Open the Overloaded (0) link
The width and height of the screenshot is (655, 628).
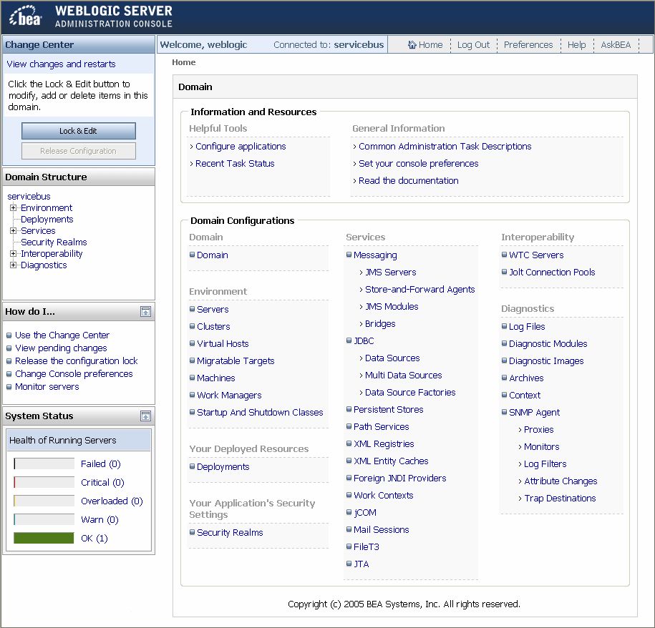(x=112, y=501)
